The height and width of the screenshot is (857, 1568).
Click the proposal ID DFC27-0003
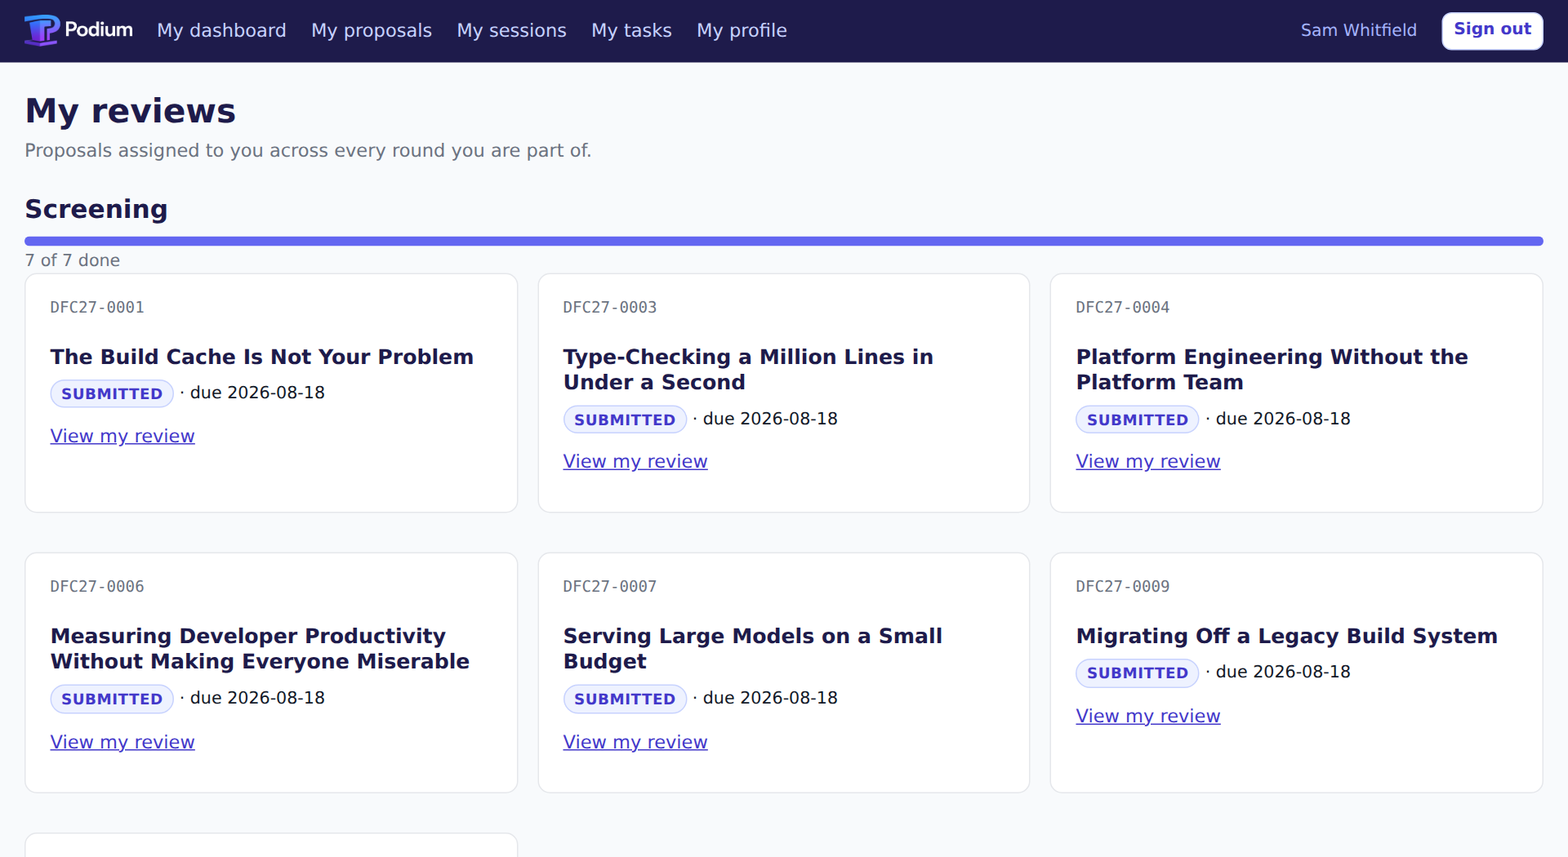[610, 308]
